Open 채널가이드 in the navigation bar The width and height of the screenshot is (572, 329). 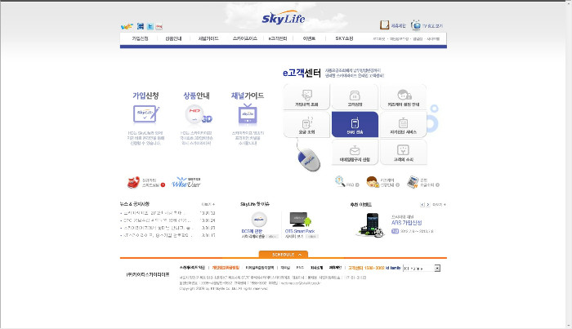pyautogui.click(x=208, y=38)
